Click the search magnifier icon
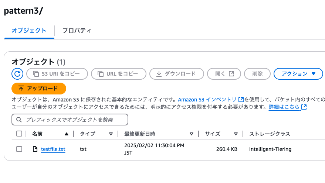325x183 pixels. pyautogui.click(x=19, y=120)
